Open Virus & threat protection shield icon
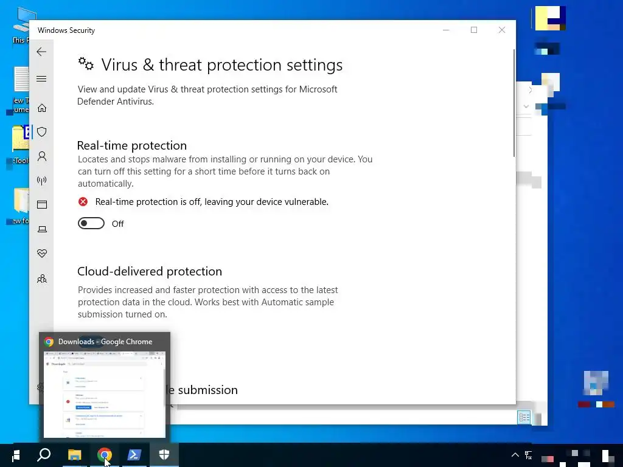The height and width of the screenshot is (467, 623). tap(42, 132)
